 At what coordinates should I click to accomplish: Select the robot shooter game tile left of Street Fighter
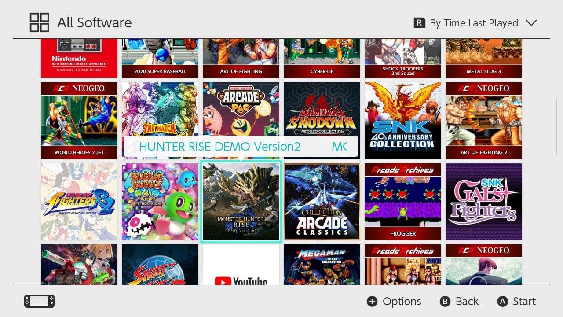[79, 265]
